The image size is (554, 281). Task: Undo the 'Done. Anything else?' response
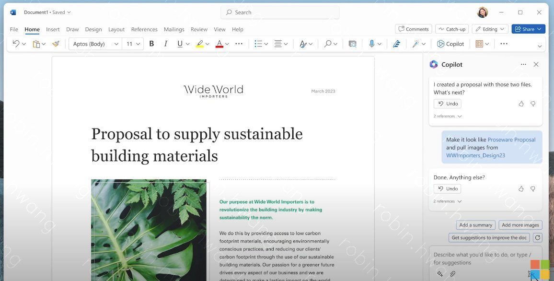pyautogui.click(x=447, y=189)
